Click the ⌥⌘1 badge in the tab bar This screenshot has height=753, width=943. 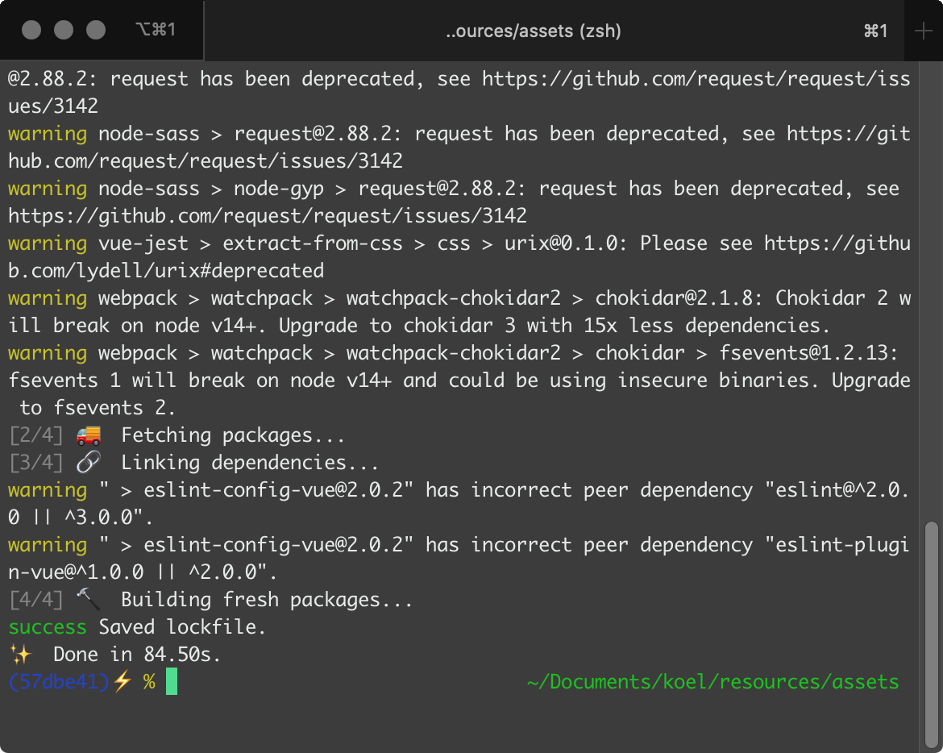(156, 30)
